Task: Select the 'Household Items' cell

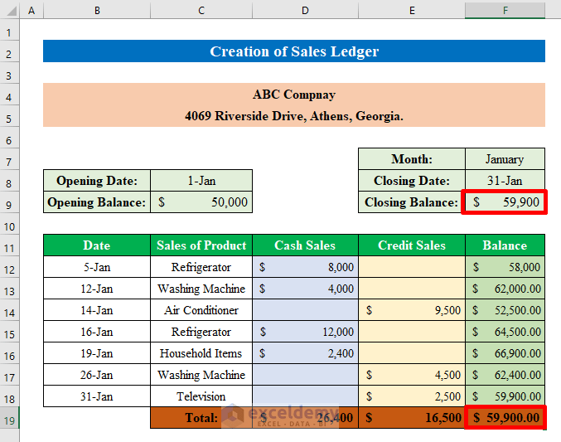Action: click(x=201, y=353)
